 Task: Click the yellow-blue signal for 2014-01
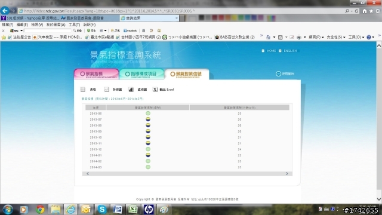[x=148, y=155]
